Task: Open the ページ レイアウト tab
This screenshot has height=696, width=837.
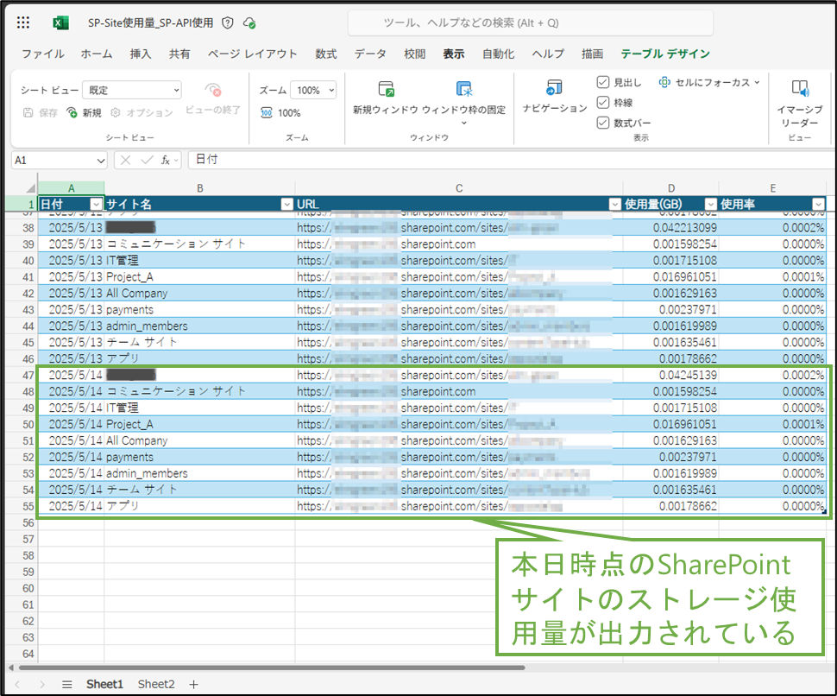Action: 253,54
